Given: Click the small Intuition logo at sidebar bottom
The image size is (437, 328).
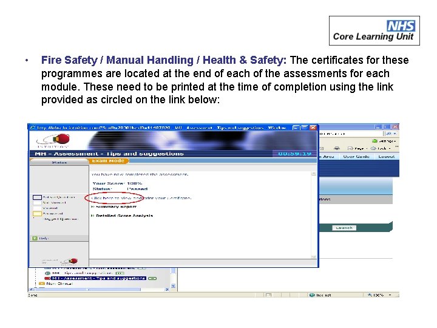Looking at the screenshot, I should click(69, 261).
